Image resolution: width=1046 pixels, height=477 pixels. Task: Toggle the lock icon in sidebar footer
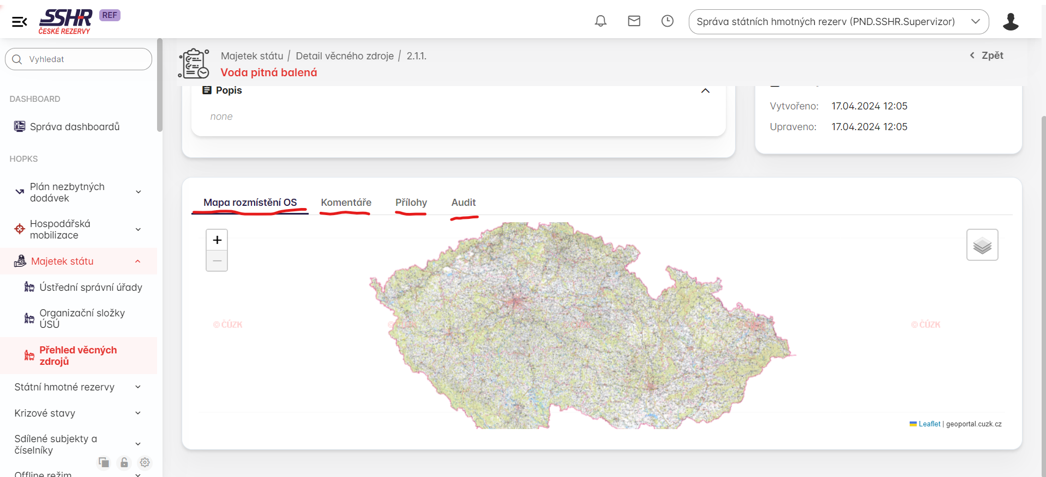124,462
